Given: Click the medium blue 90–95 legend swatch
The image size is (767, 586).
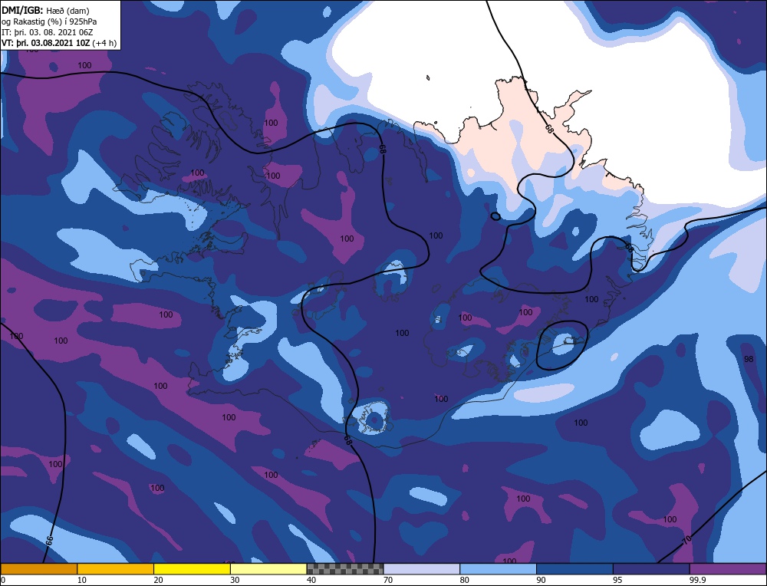Looking at the screenshot, I should coord(574,568).
